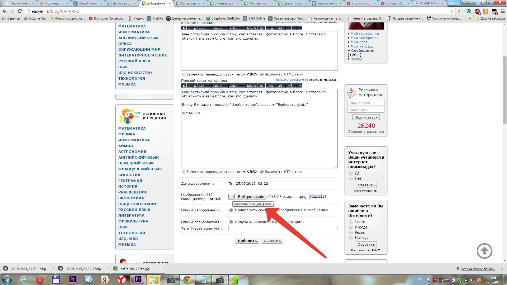This screenshot has height=285, width=507.
Task: Open Internet Explorer from the taskbar
Action: click(24, 280)
